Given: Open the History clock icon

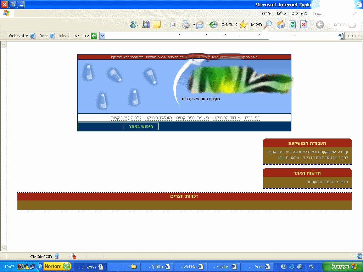Looking at the screenshot, I should (213, 24).
